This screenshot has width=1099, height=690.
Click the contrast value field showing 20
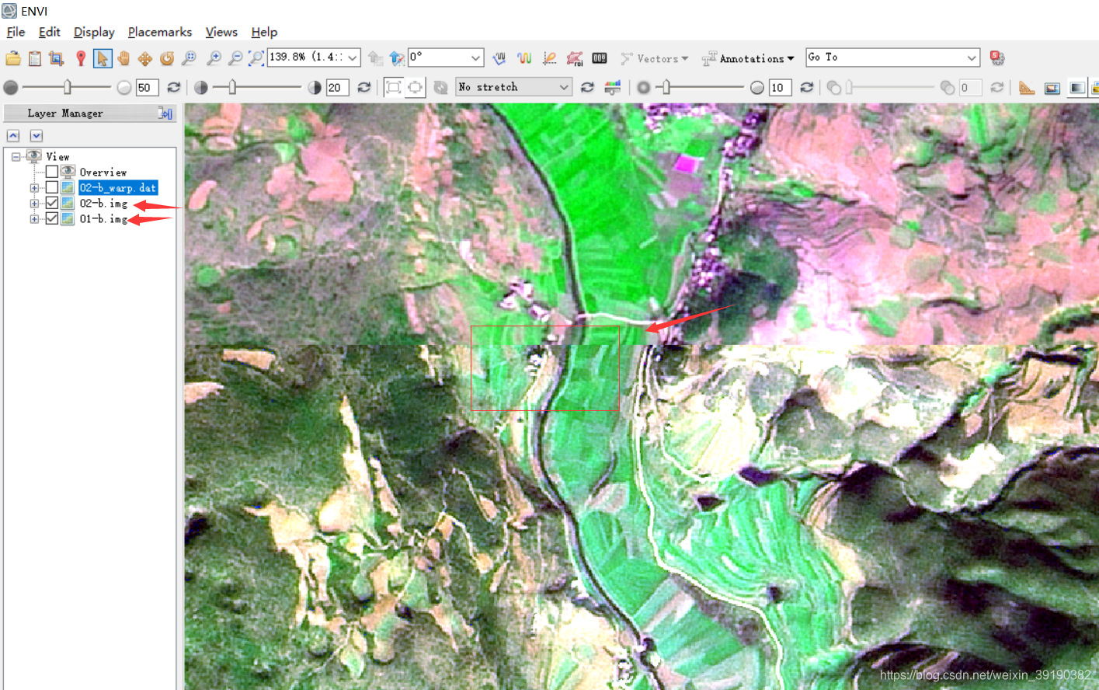(337, 88)
